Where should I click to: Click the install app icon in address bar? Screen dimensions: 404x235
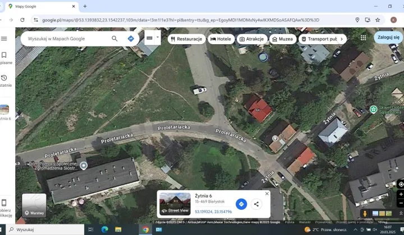pyautogui.click(x=368, y=20)
